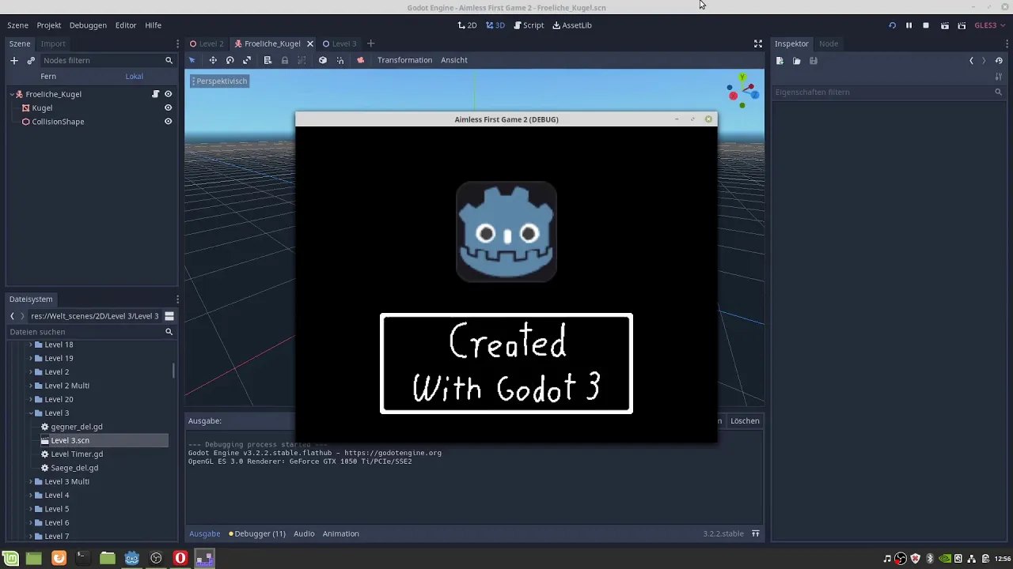
Task: Switch to the Import dock tab
Action: [x=53, y=43]
